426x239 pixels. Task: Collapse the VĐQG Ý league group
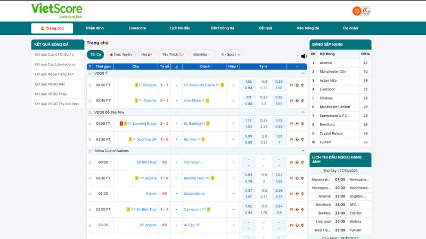303,73
